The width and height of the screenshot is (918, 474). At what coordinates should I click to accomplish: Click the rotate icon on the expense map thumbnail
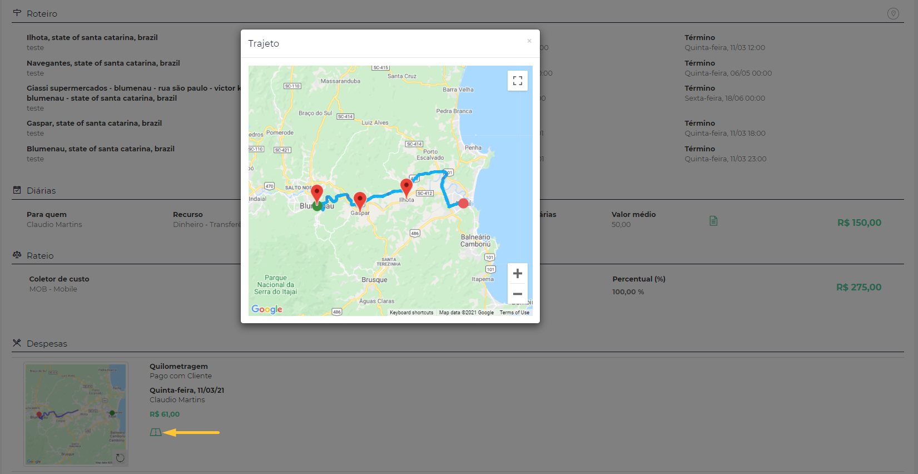(120, 458)
